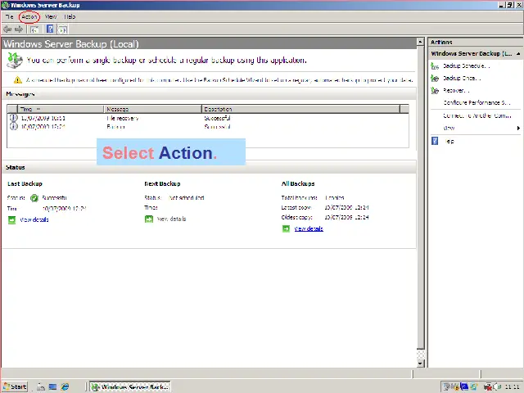Click the Windows Server Backup taskbar button
Image resolution: width=524 pixels, height=393 pixels.
(130, 386)
